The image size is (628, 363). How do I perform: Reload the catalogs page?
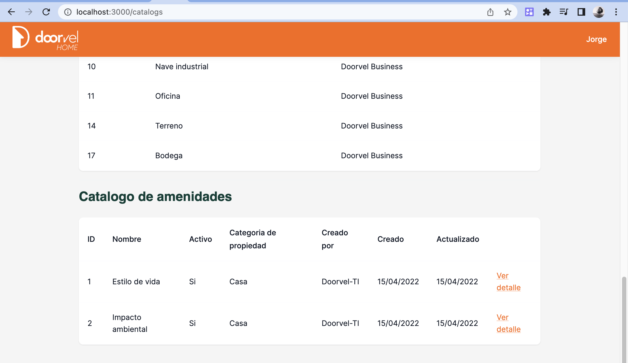[x=46, y=12]
